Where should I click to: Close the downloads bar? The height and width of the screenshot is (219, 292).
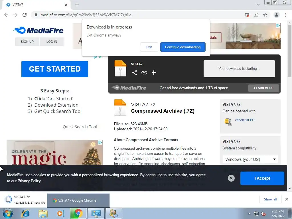click(x=287, y=199)
